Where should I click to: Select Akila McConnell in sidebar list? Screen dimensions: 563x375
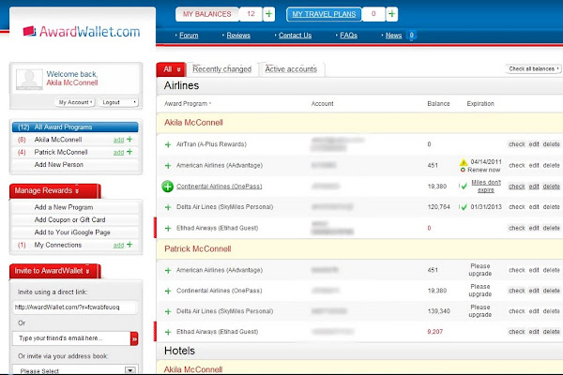click(x=58, y=140)
